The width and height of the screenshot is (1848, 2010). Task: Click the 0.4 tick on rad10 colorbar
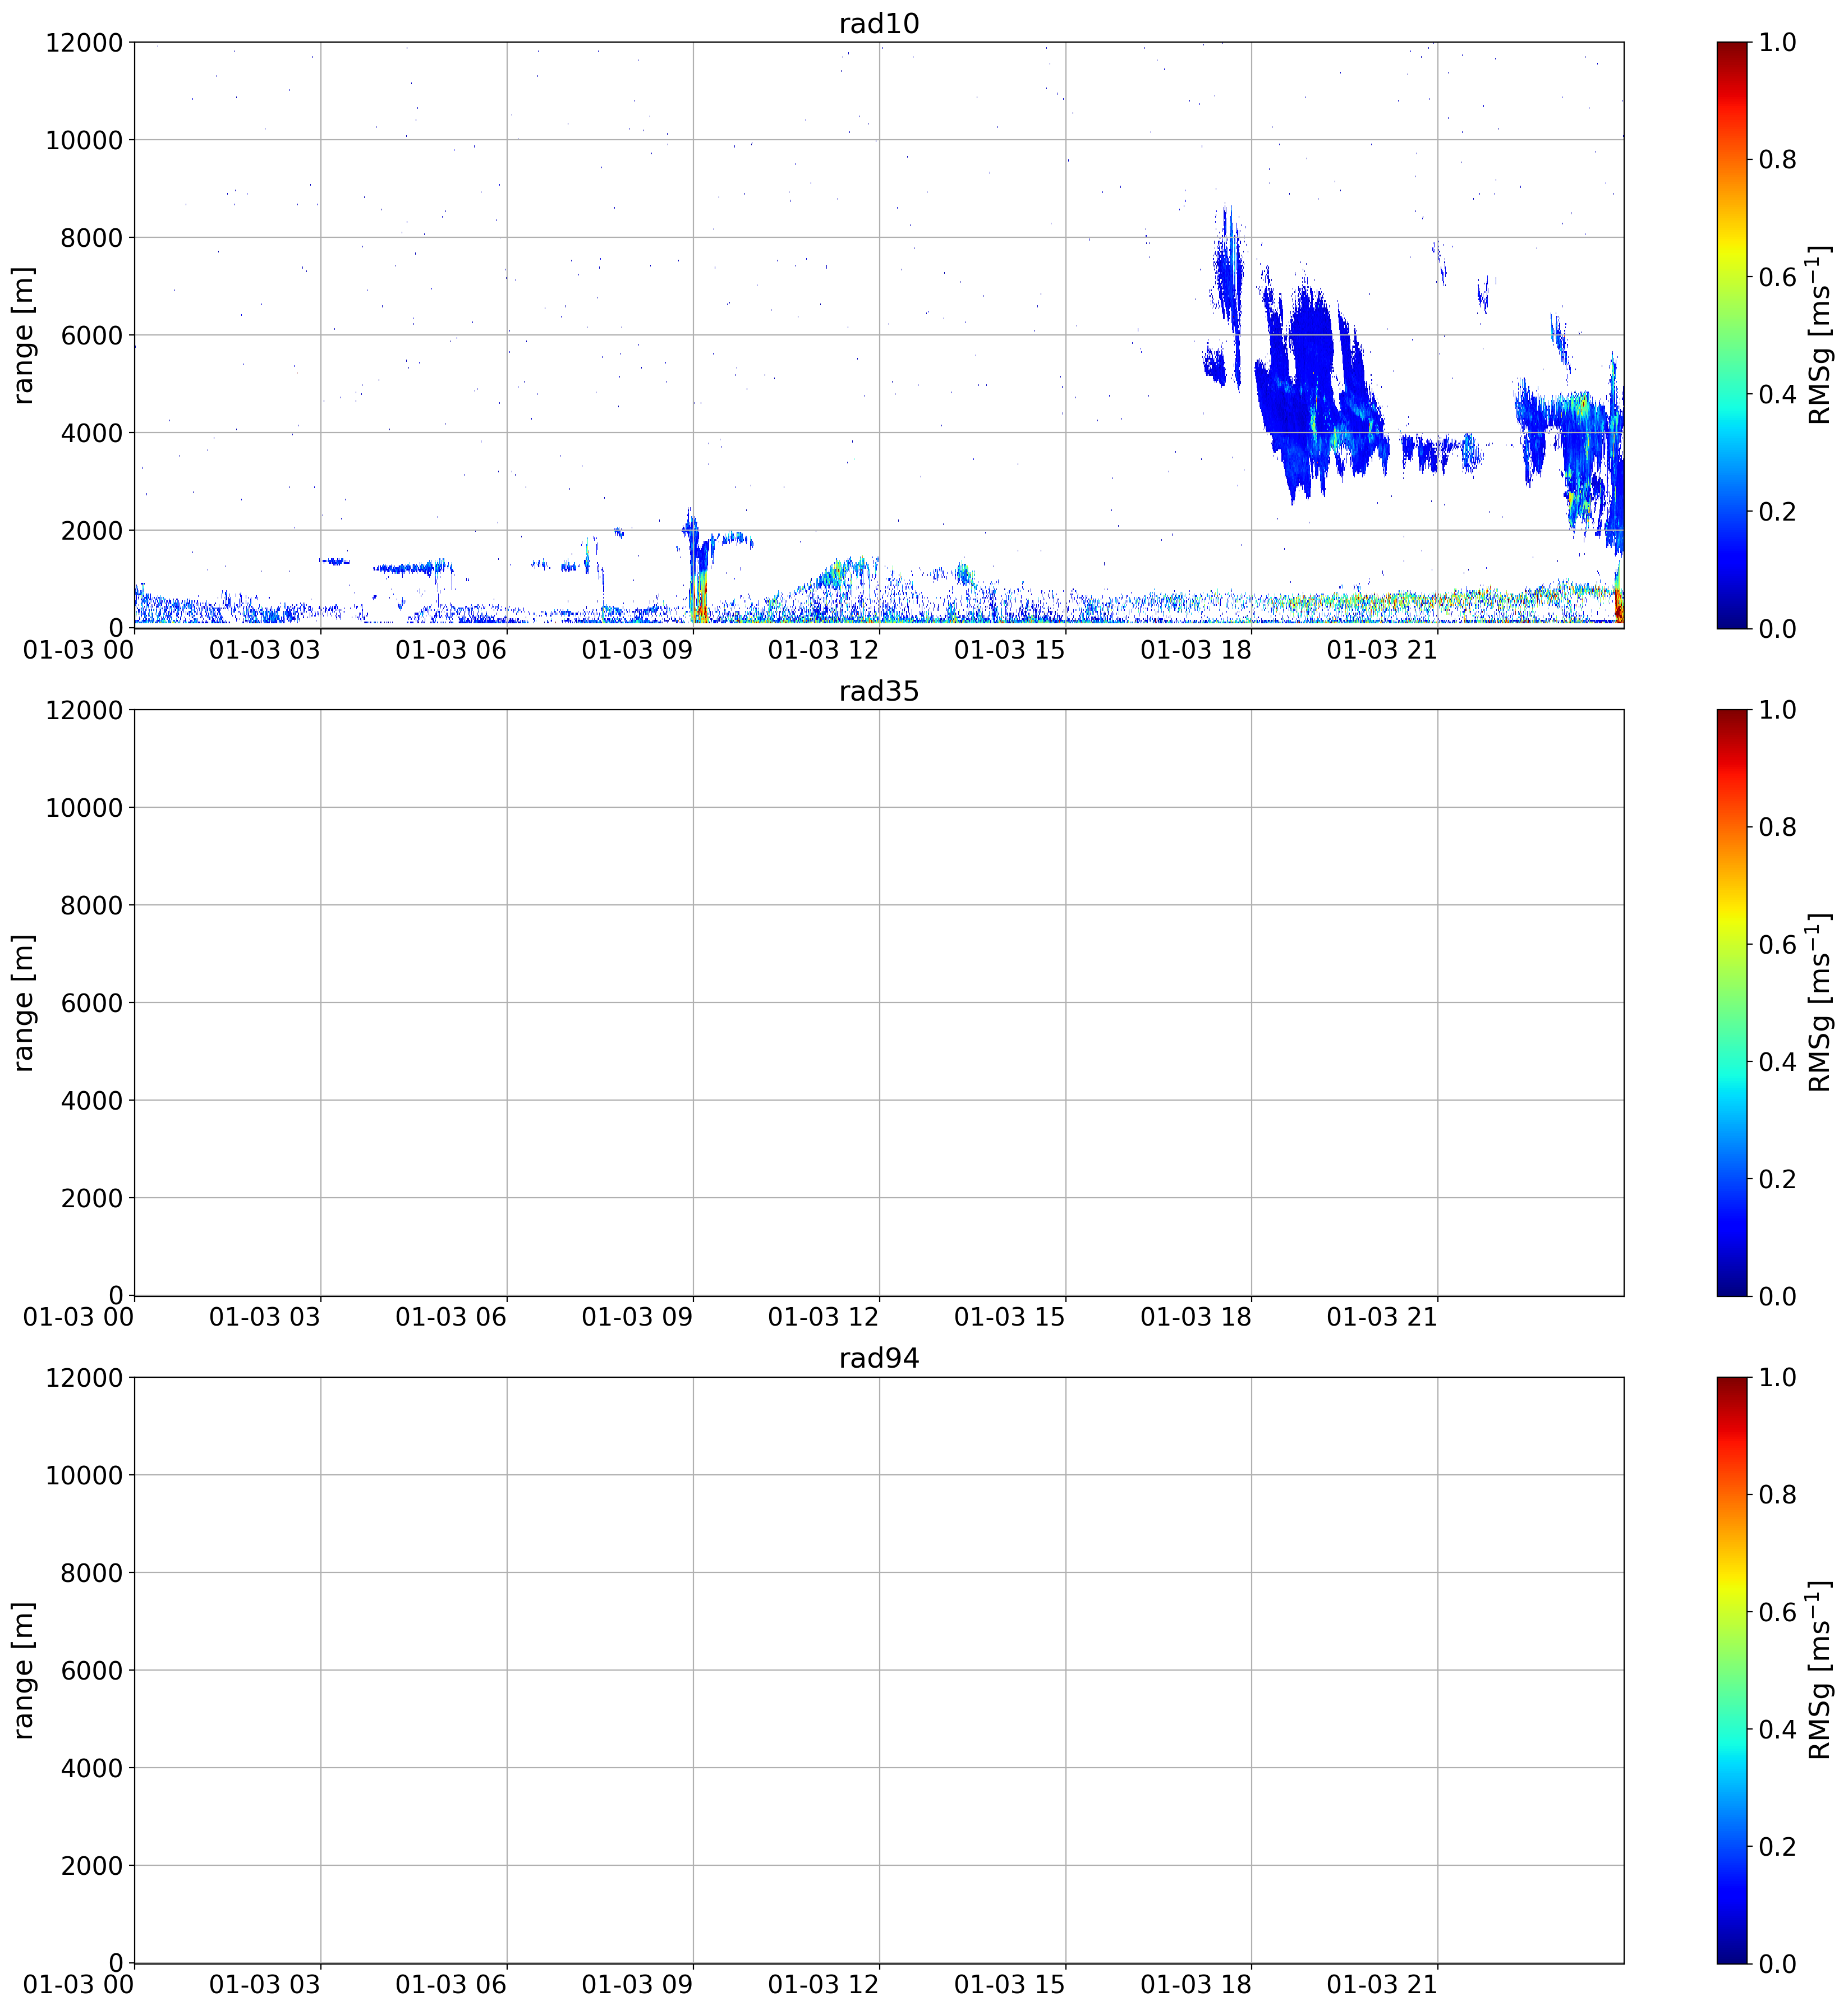click(1777, 394)
